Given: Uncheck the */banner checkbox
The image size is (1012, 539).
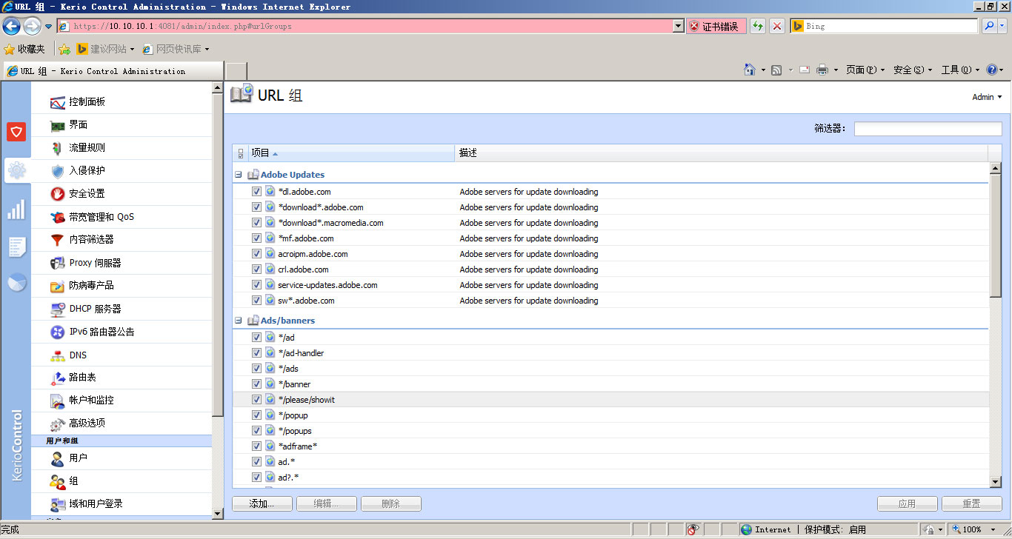Looking at the screenshot, I should coord(256,384).
